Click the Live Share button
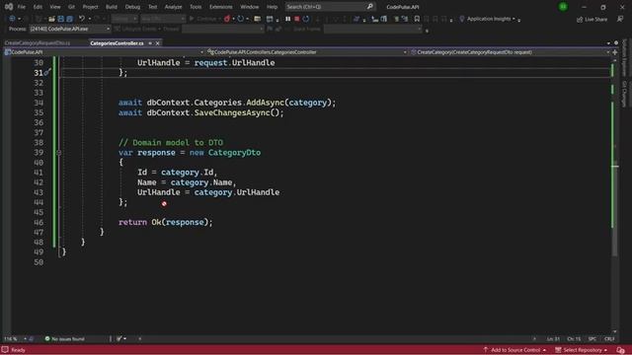The image size is (632, 355). tap(592, 20)
